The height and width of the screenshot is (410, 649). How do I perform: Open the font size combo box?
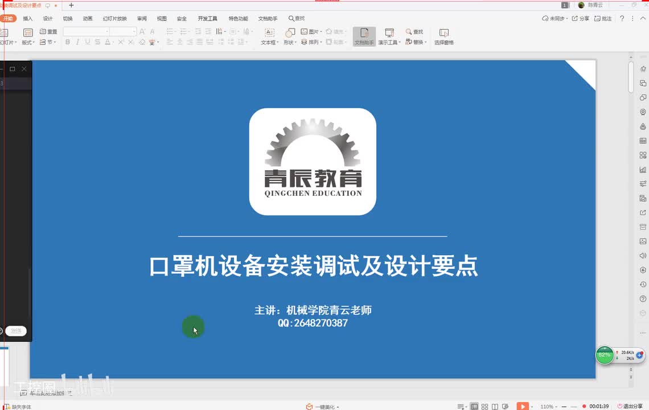click(x=123, y=31)
